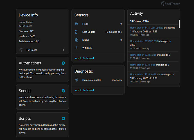Click the petTracer logo at top right
This screenshot has width=194, height=140.
pos(170,4)
